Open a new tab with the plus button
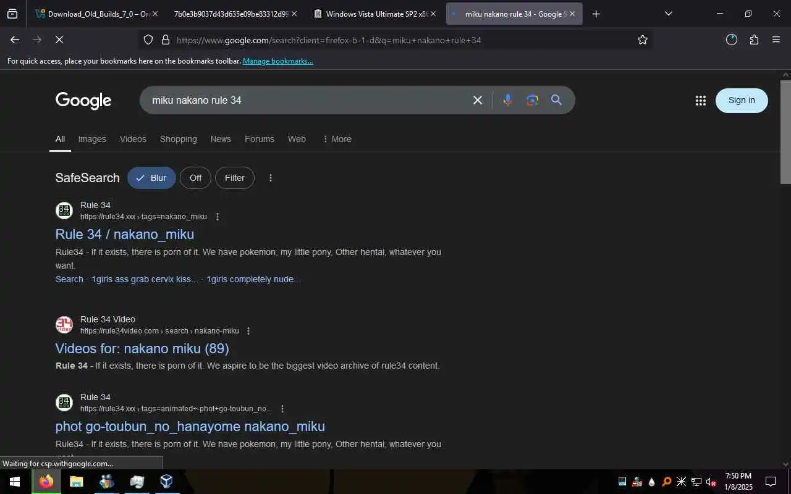The width and height of the screenshot is (791, 494). point(596,14)
